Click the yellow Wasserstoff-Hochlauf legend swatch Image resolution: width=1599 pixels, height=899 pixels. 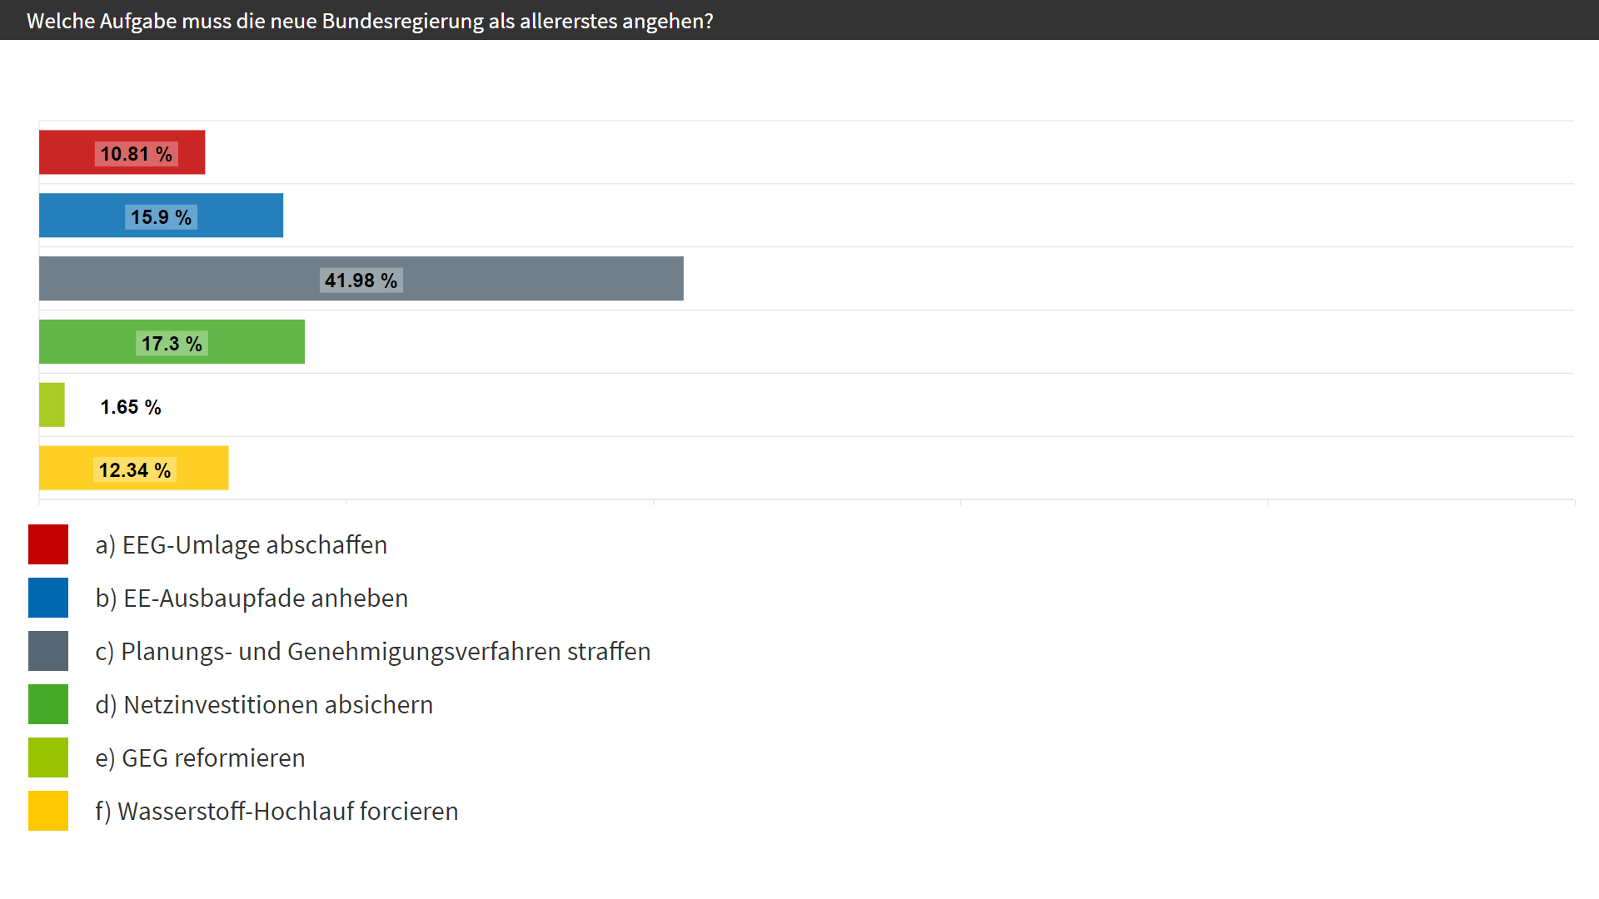[x=48, y=811]
